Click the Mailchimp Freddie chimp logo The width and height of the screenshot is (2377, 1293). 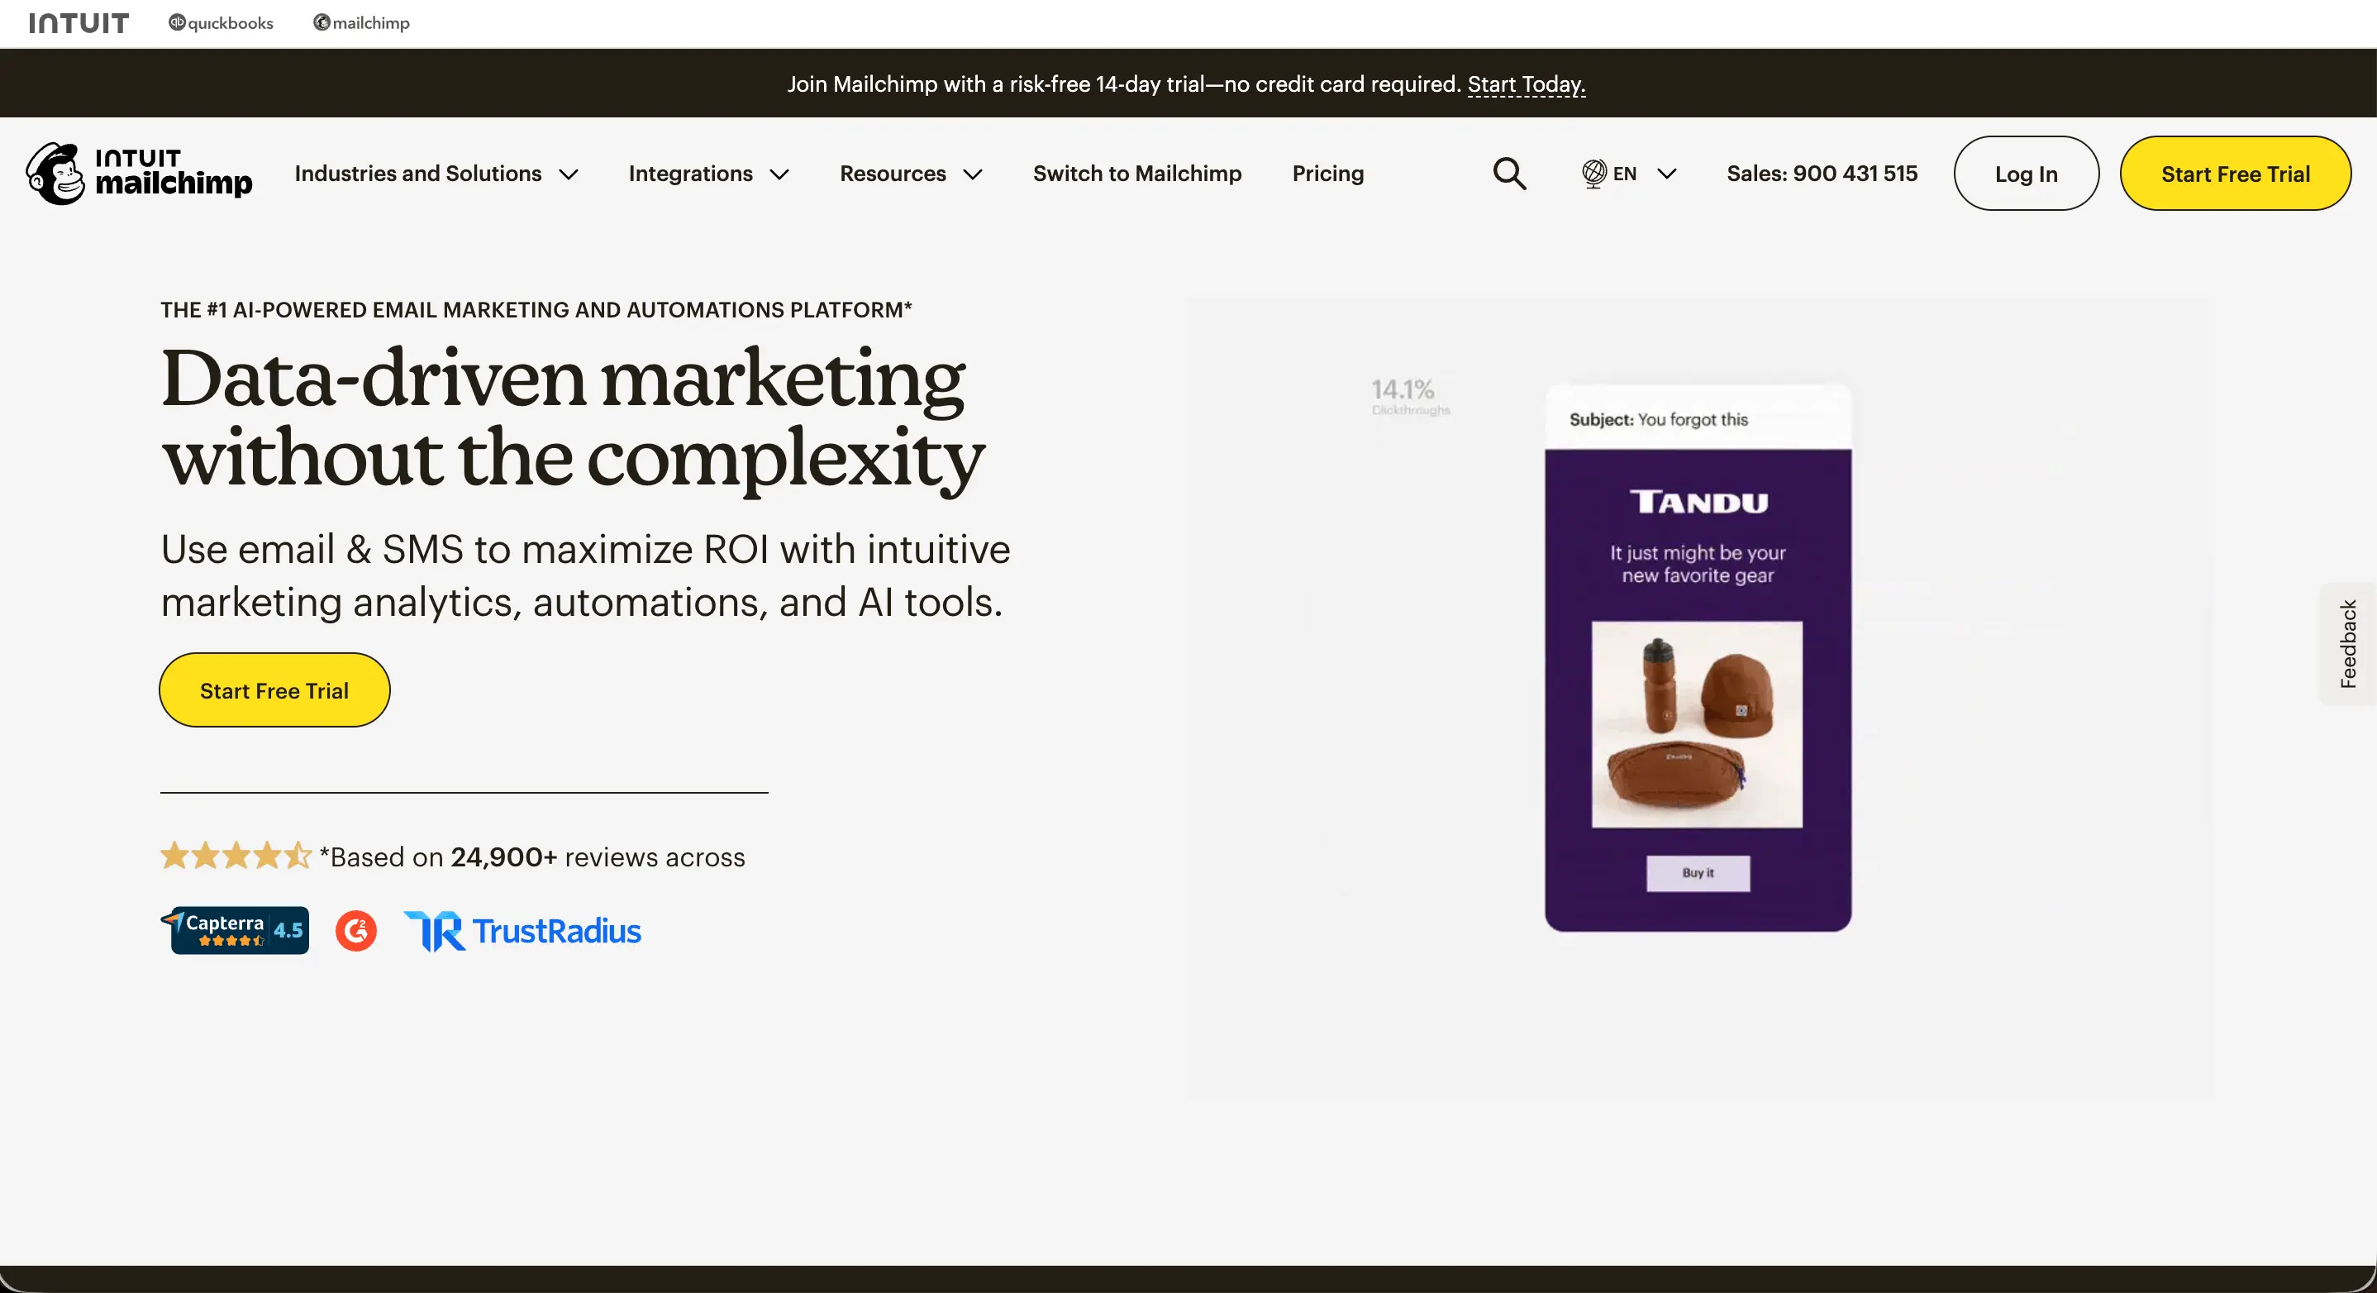click(x=55, y=174)
